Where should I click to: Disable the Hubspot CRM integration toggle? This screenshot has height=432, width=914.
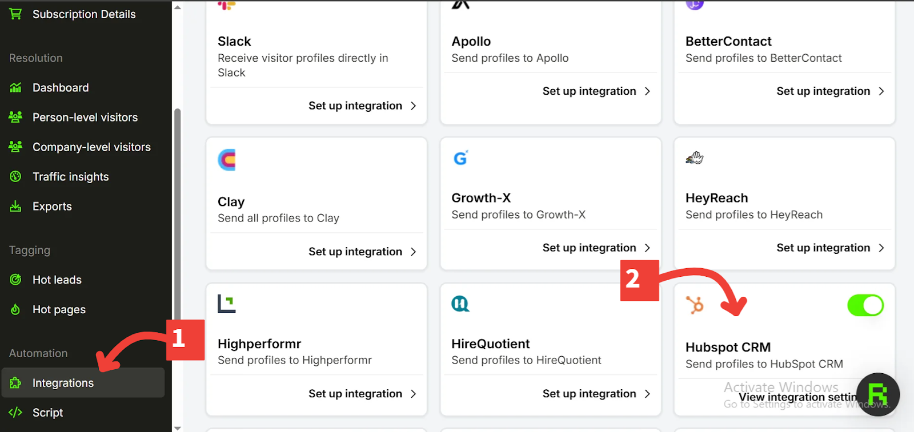click(865, 305)
